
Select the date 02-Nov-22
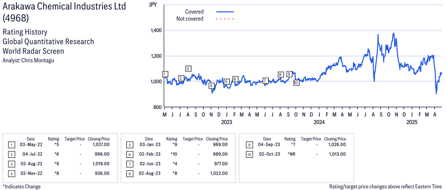(30, 173)
